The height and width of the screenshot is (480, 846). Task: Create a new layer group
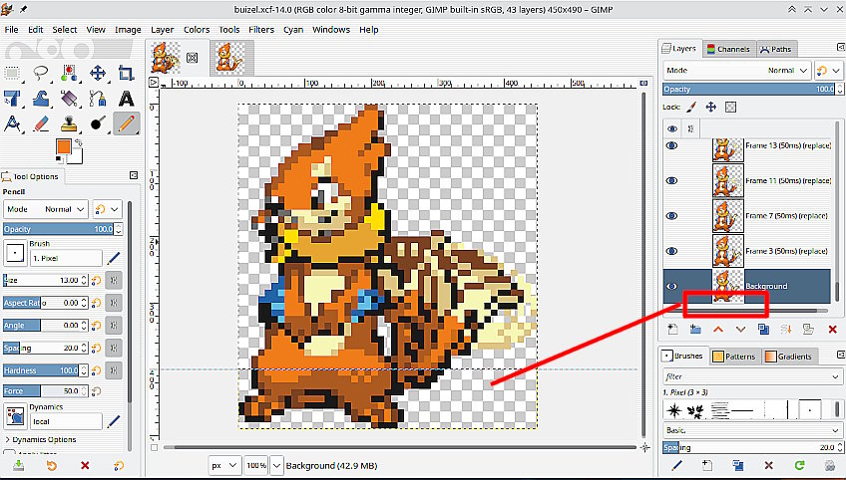pos(695,330)
